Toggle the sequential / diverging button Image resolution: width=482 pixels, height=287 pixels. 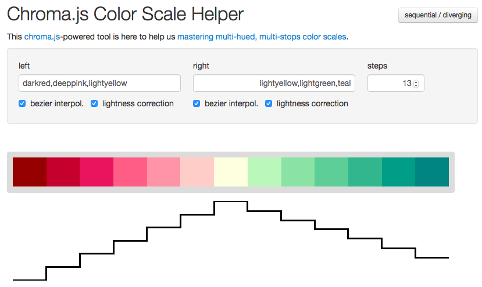coord(438,15)
